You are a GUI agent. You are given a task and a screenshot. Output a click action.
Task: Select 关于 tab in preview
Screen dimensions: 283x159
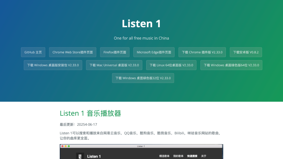coord(204,156)
